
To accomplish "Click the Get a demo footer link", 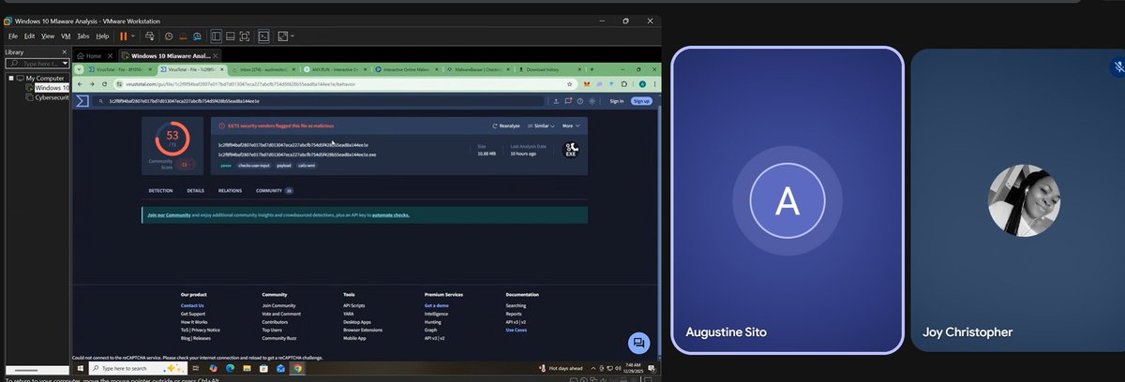I will 436,305.
